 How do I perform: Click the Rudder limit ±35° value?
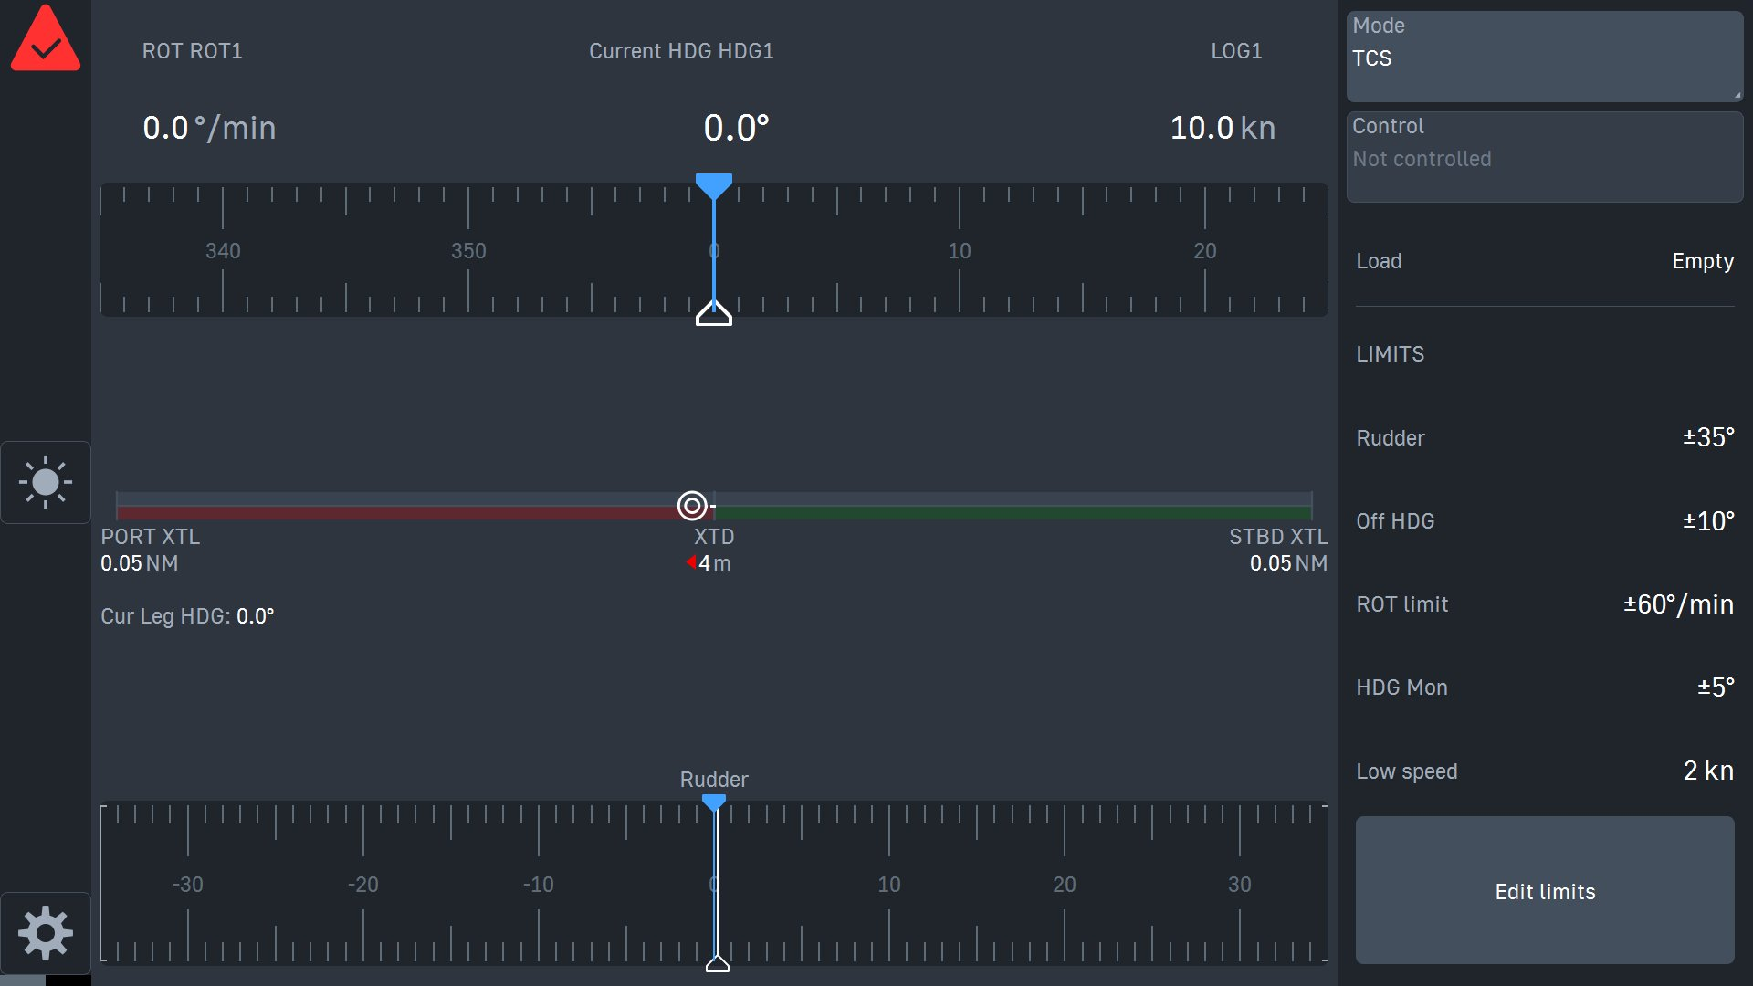pyautogui.click(x=1708, y=437)
